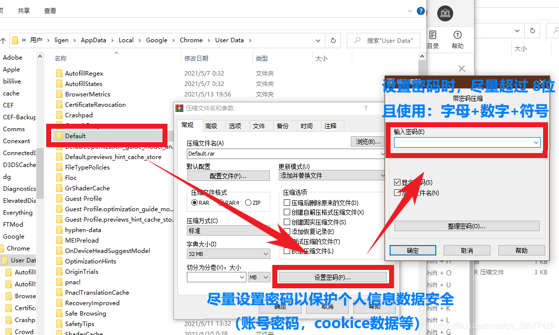Click the BrowserMetrics folder icon
559x335 pixels.
59,94
